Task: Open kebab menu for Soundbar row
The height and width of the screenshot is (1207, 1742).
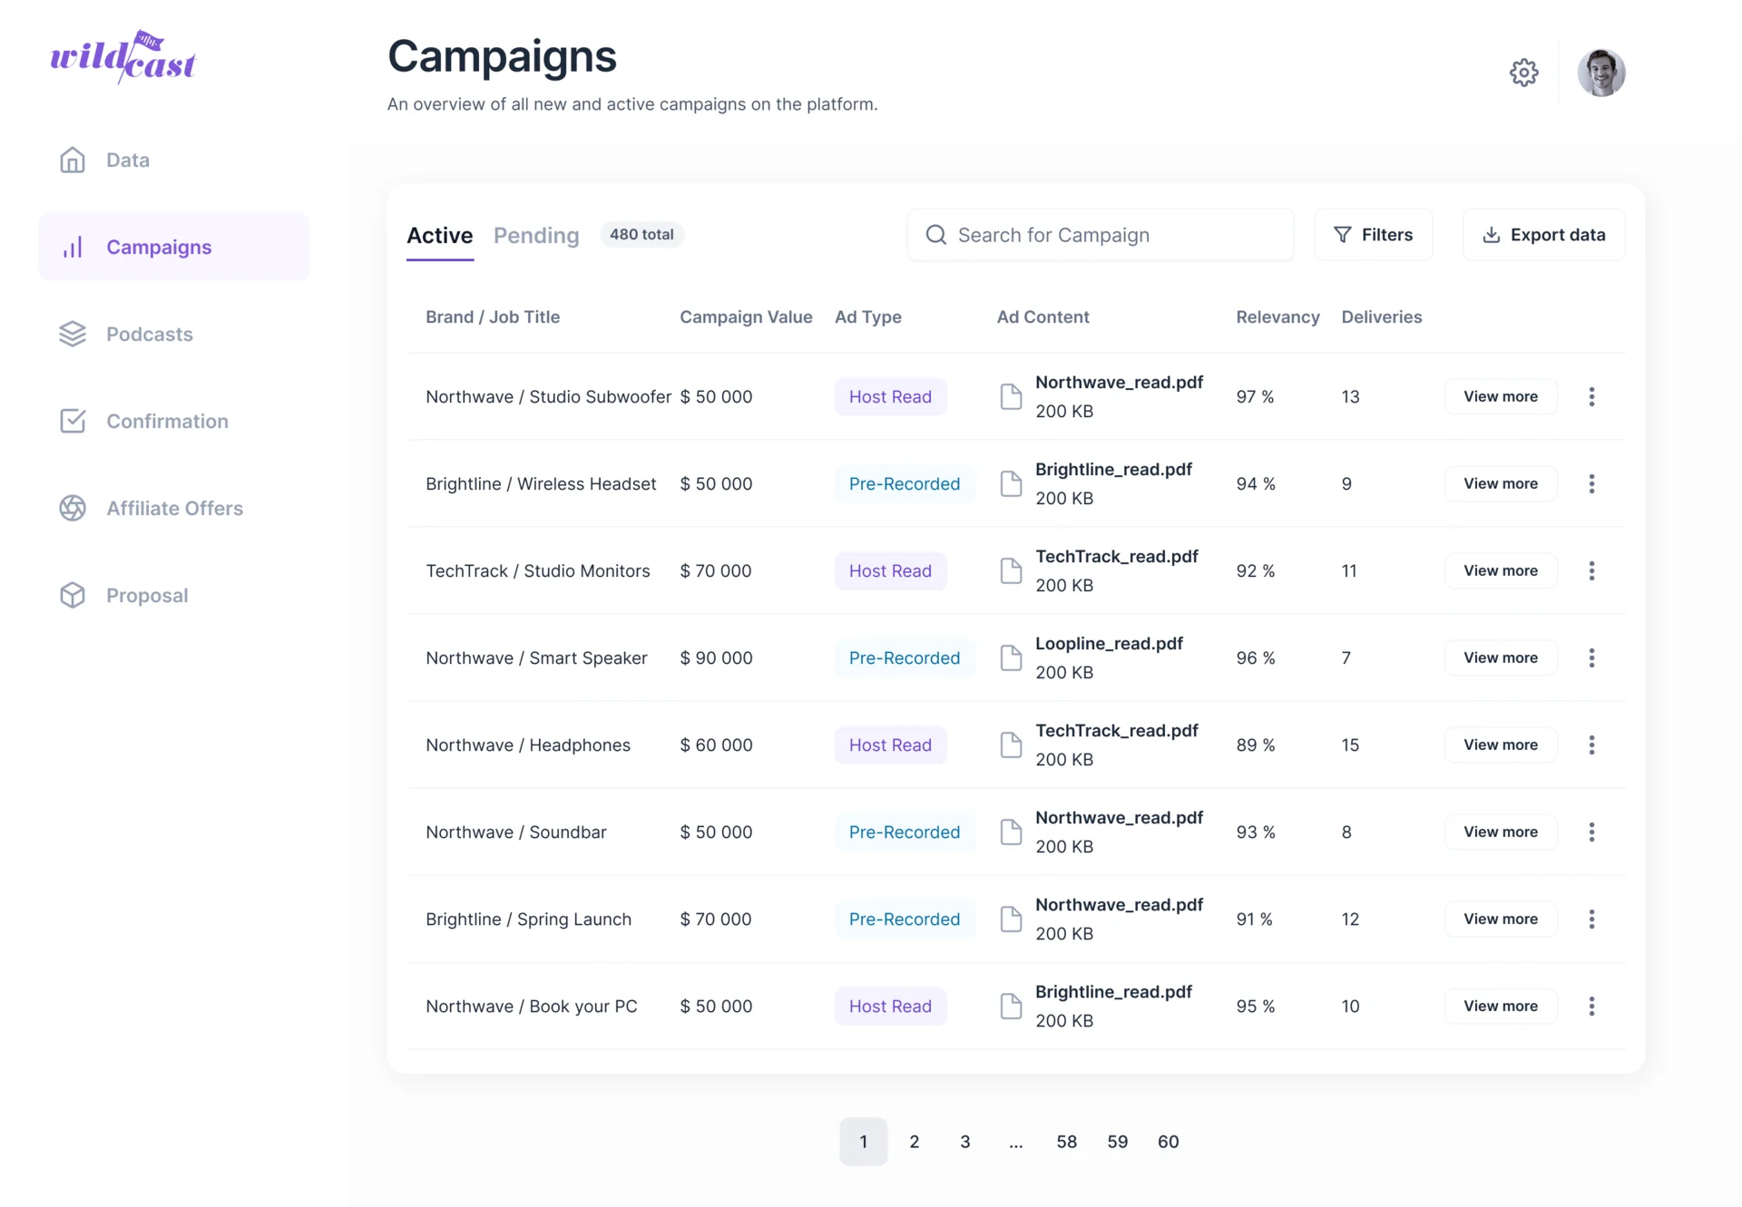Action: point(1591,832)
